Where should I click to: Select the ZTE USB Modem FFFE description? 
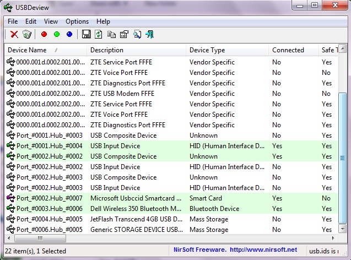[x=122, y=94]
